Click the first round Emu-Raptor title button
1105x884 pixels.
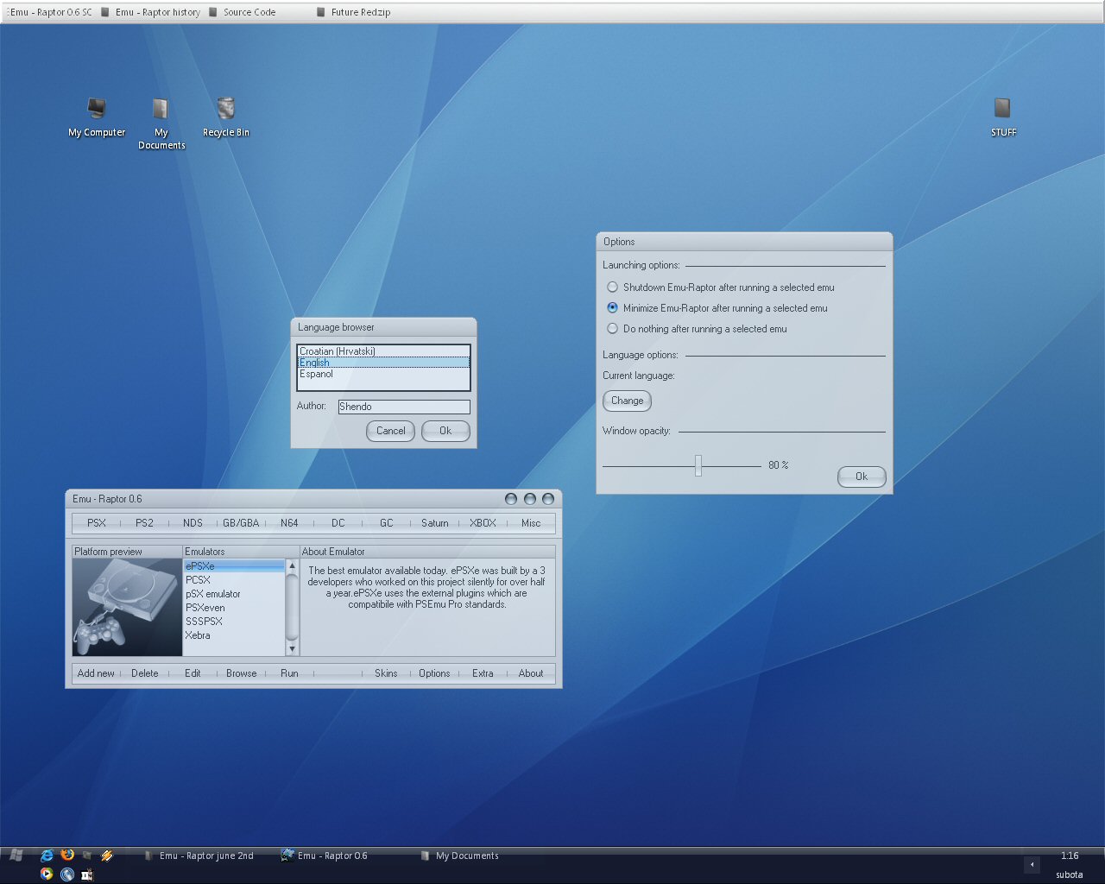coord(511,499)
